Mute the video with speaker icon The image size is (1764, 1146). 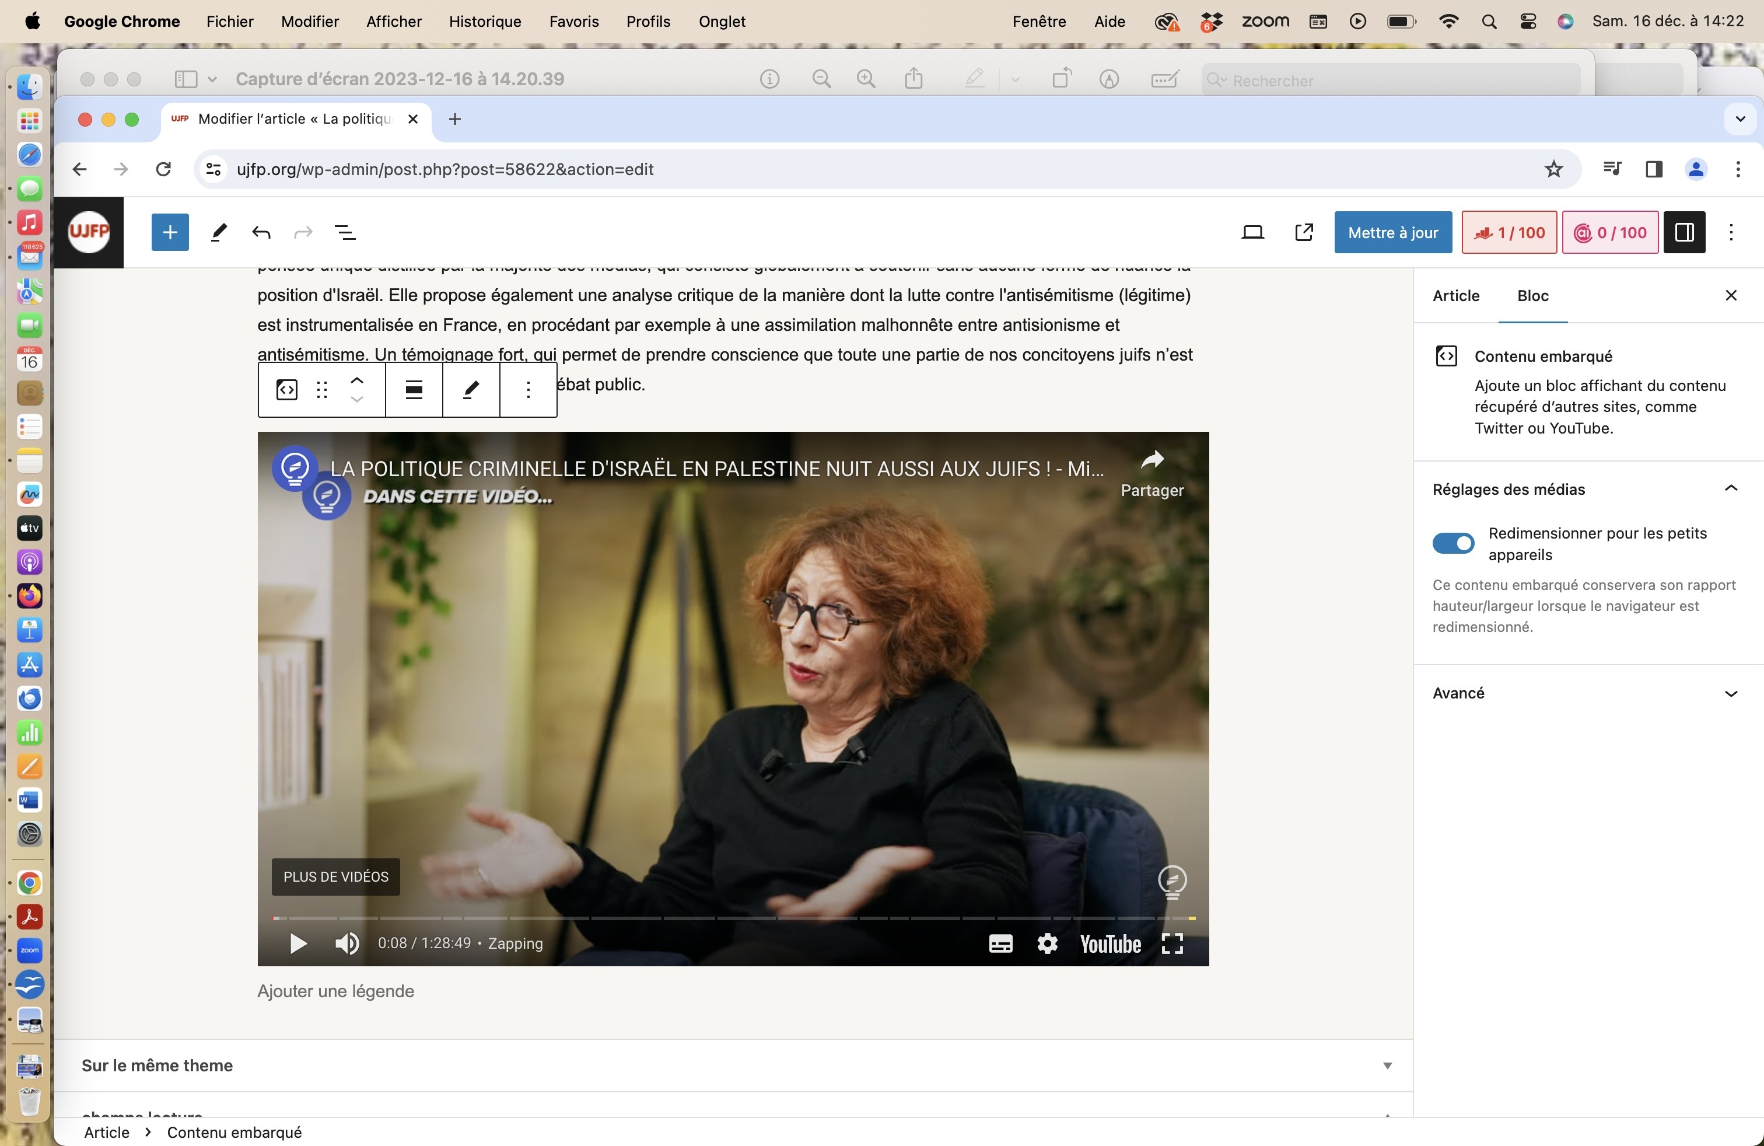point(347,944)
